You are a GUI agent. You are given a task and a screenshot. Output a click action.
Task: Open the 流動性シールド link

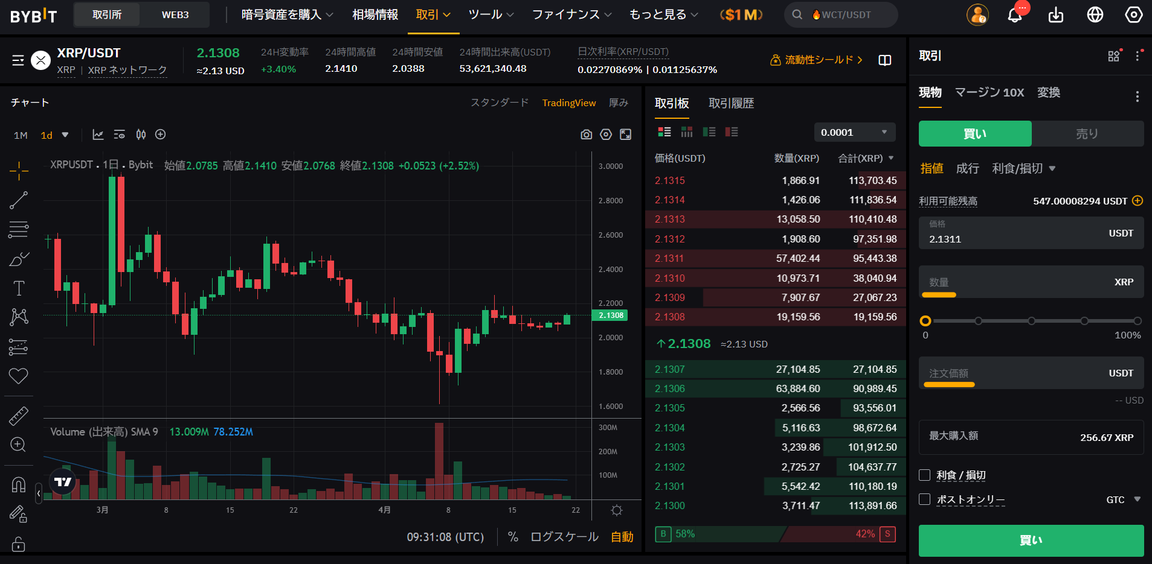click(817, 60)
